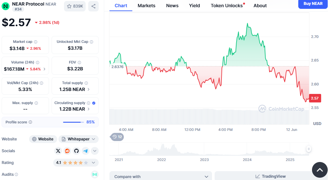The image size is (328, 180).
Task: Open the share icon button
Action: click(93, 6)
